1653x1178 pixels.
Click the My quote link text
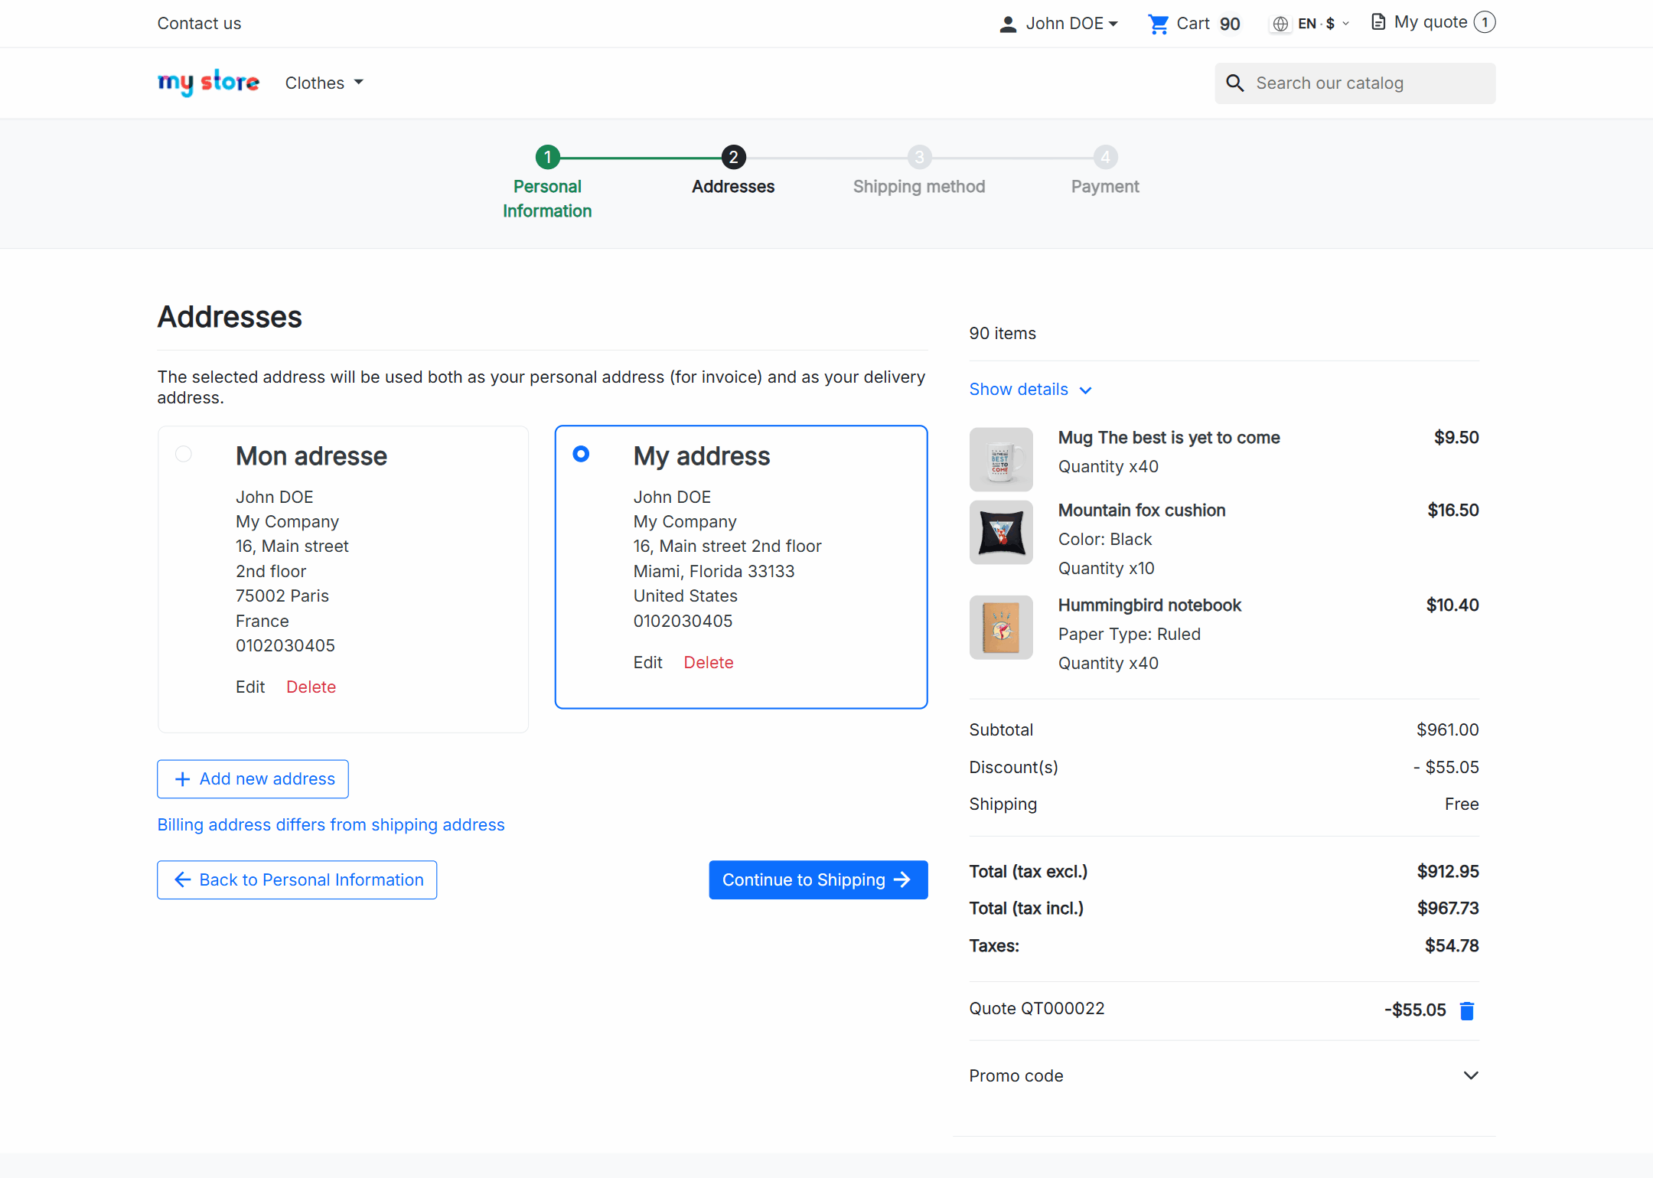[x=1431, y=22]
